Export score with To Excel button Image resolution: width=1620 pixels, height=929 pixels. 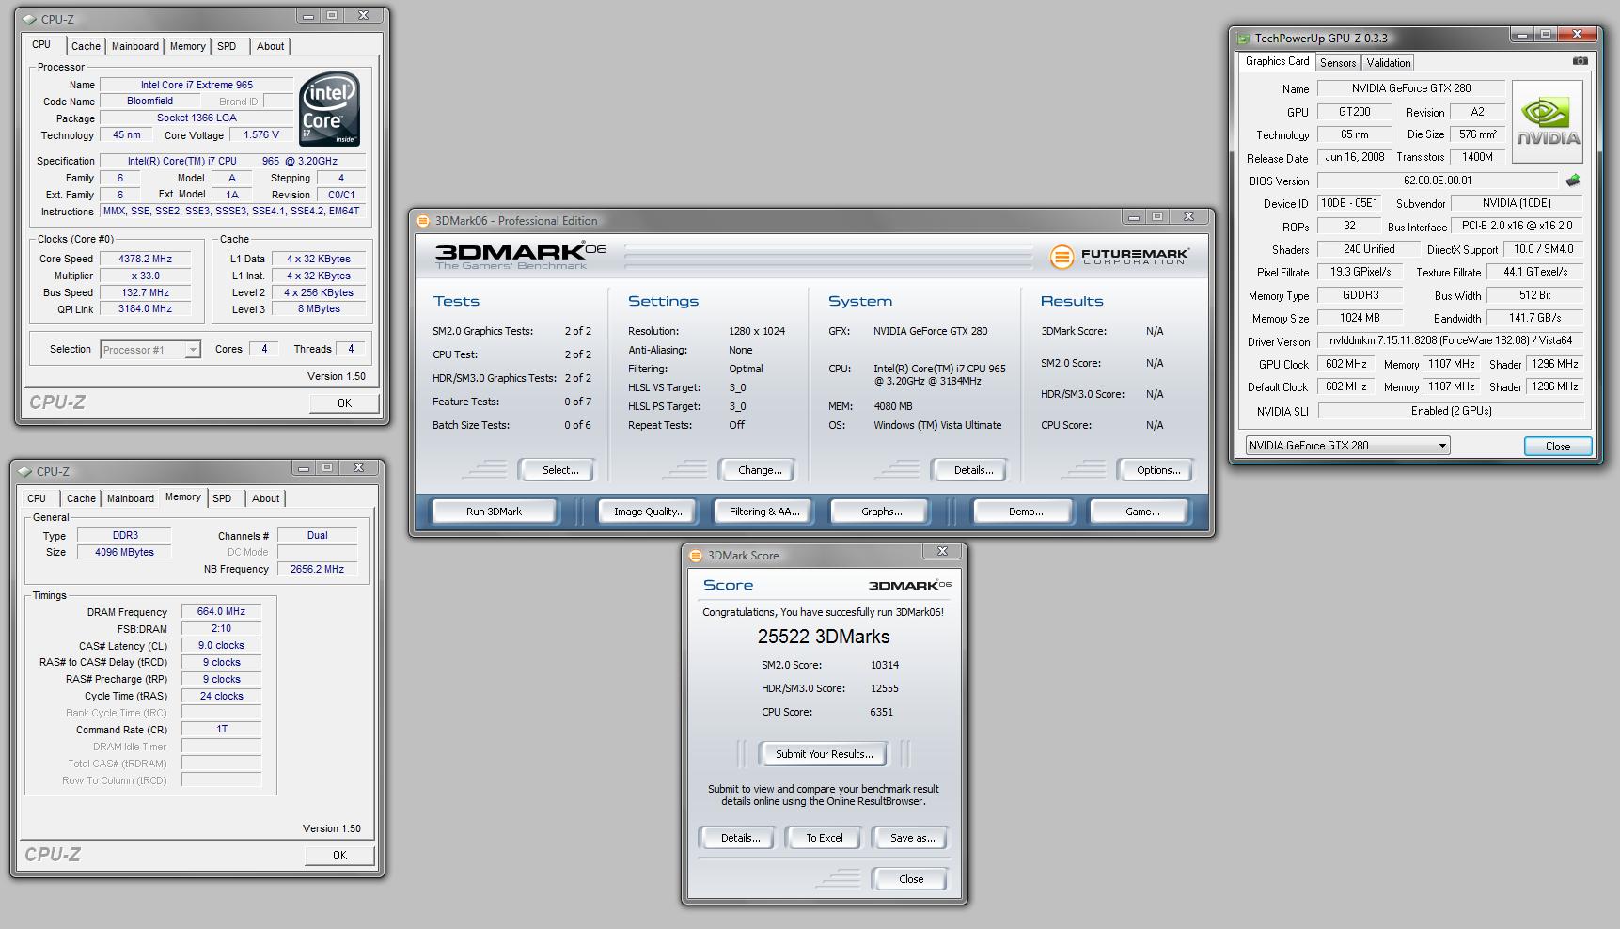(x=825, y=838)
